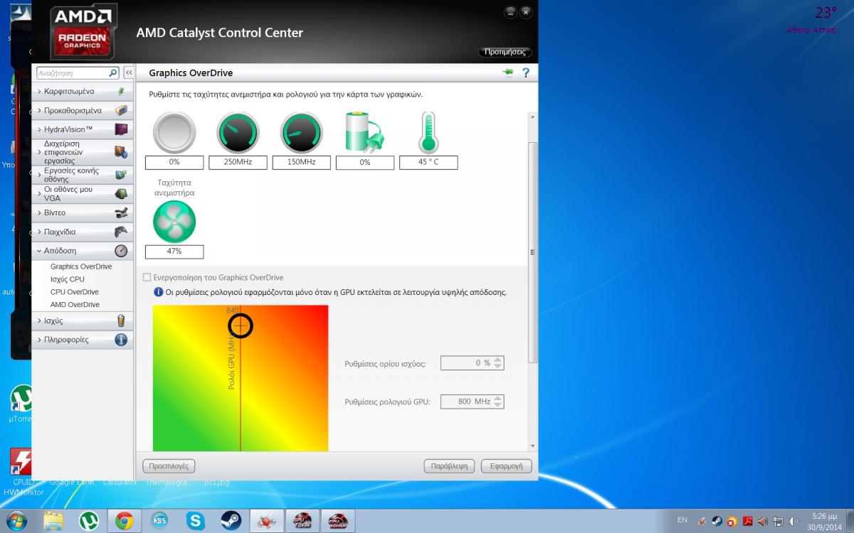Image resolution: width=854 pixels, height=533 pixels.
Task: Expand the Προκαθορισμένα section
Action: [83, 111]
